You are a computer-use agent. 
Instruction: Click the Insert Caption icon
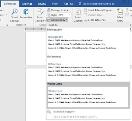click(x=78, y=12)
